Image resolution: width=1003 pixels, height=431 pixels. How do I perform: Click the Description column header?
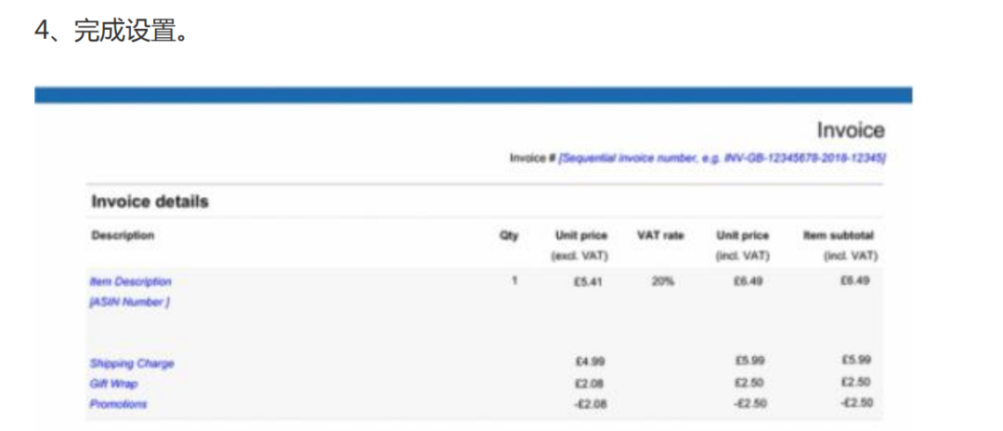[123, 236]
